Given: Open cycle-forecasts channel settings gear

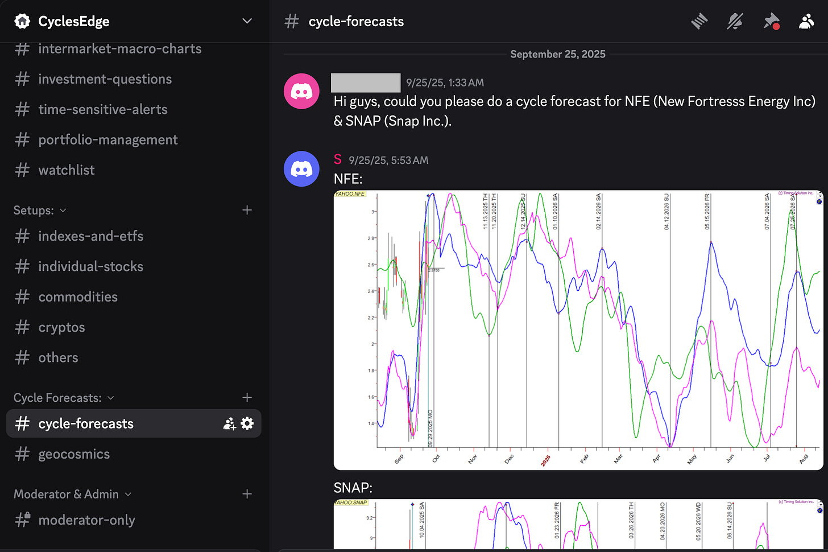Looking at the screenshot, I should coord(247,423).
